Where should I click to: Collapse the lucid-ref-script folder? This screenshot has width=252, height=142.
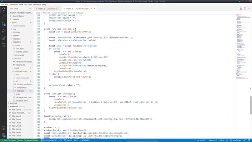[x=21, y=71]
